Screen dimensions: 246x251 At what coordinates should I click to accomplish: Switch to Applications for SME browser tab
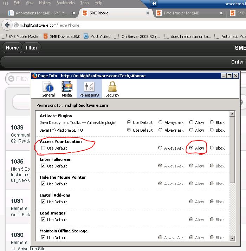pos(42,13)
